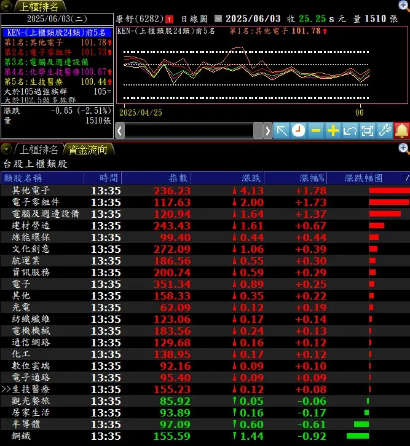Select the 居家生活 row
The width and height of the screenshot is (410, 446).
click(205, 412)
